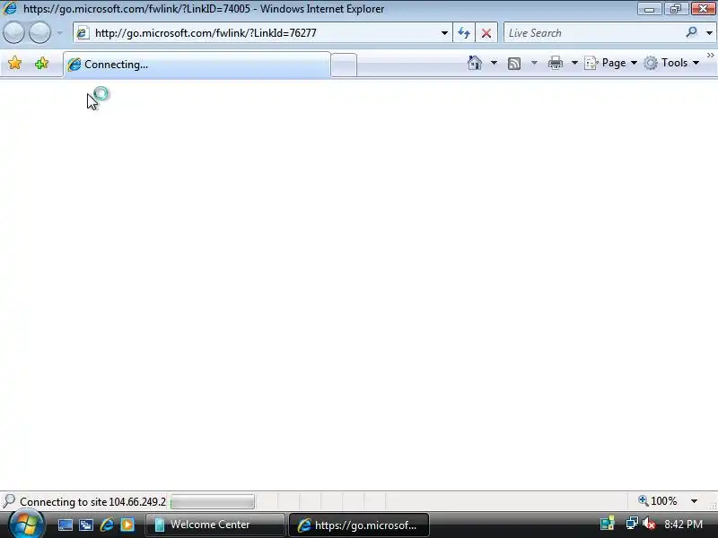This screenshot has width=718, height=538.
Task: Switch to Welcome Center taskbar button
Action: pyautogui.click(x=215, y=525)
